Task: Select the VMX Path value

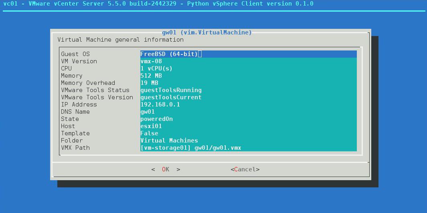Action: (248, 148)
